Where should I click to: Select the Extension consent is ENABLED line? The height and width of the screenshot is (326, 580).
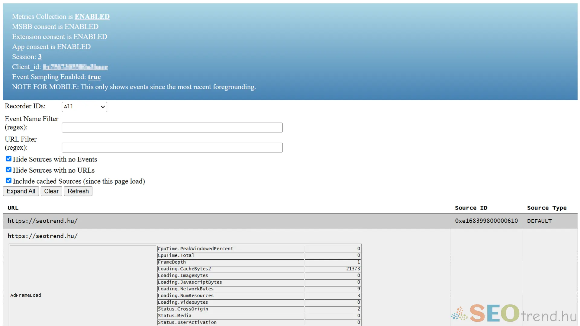tap(60, 37)
